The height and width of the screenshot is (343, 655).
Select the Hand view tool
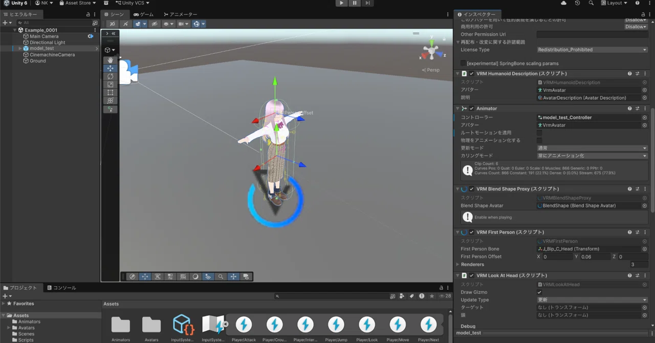tap(110, 60)
